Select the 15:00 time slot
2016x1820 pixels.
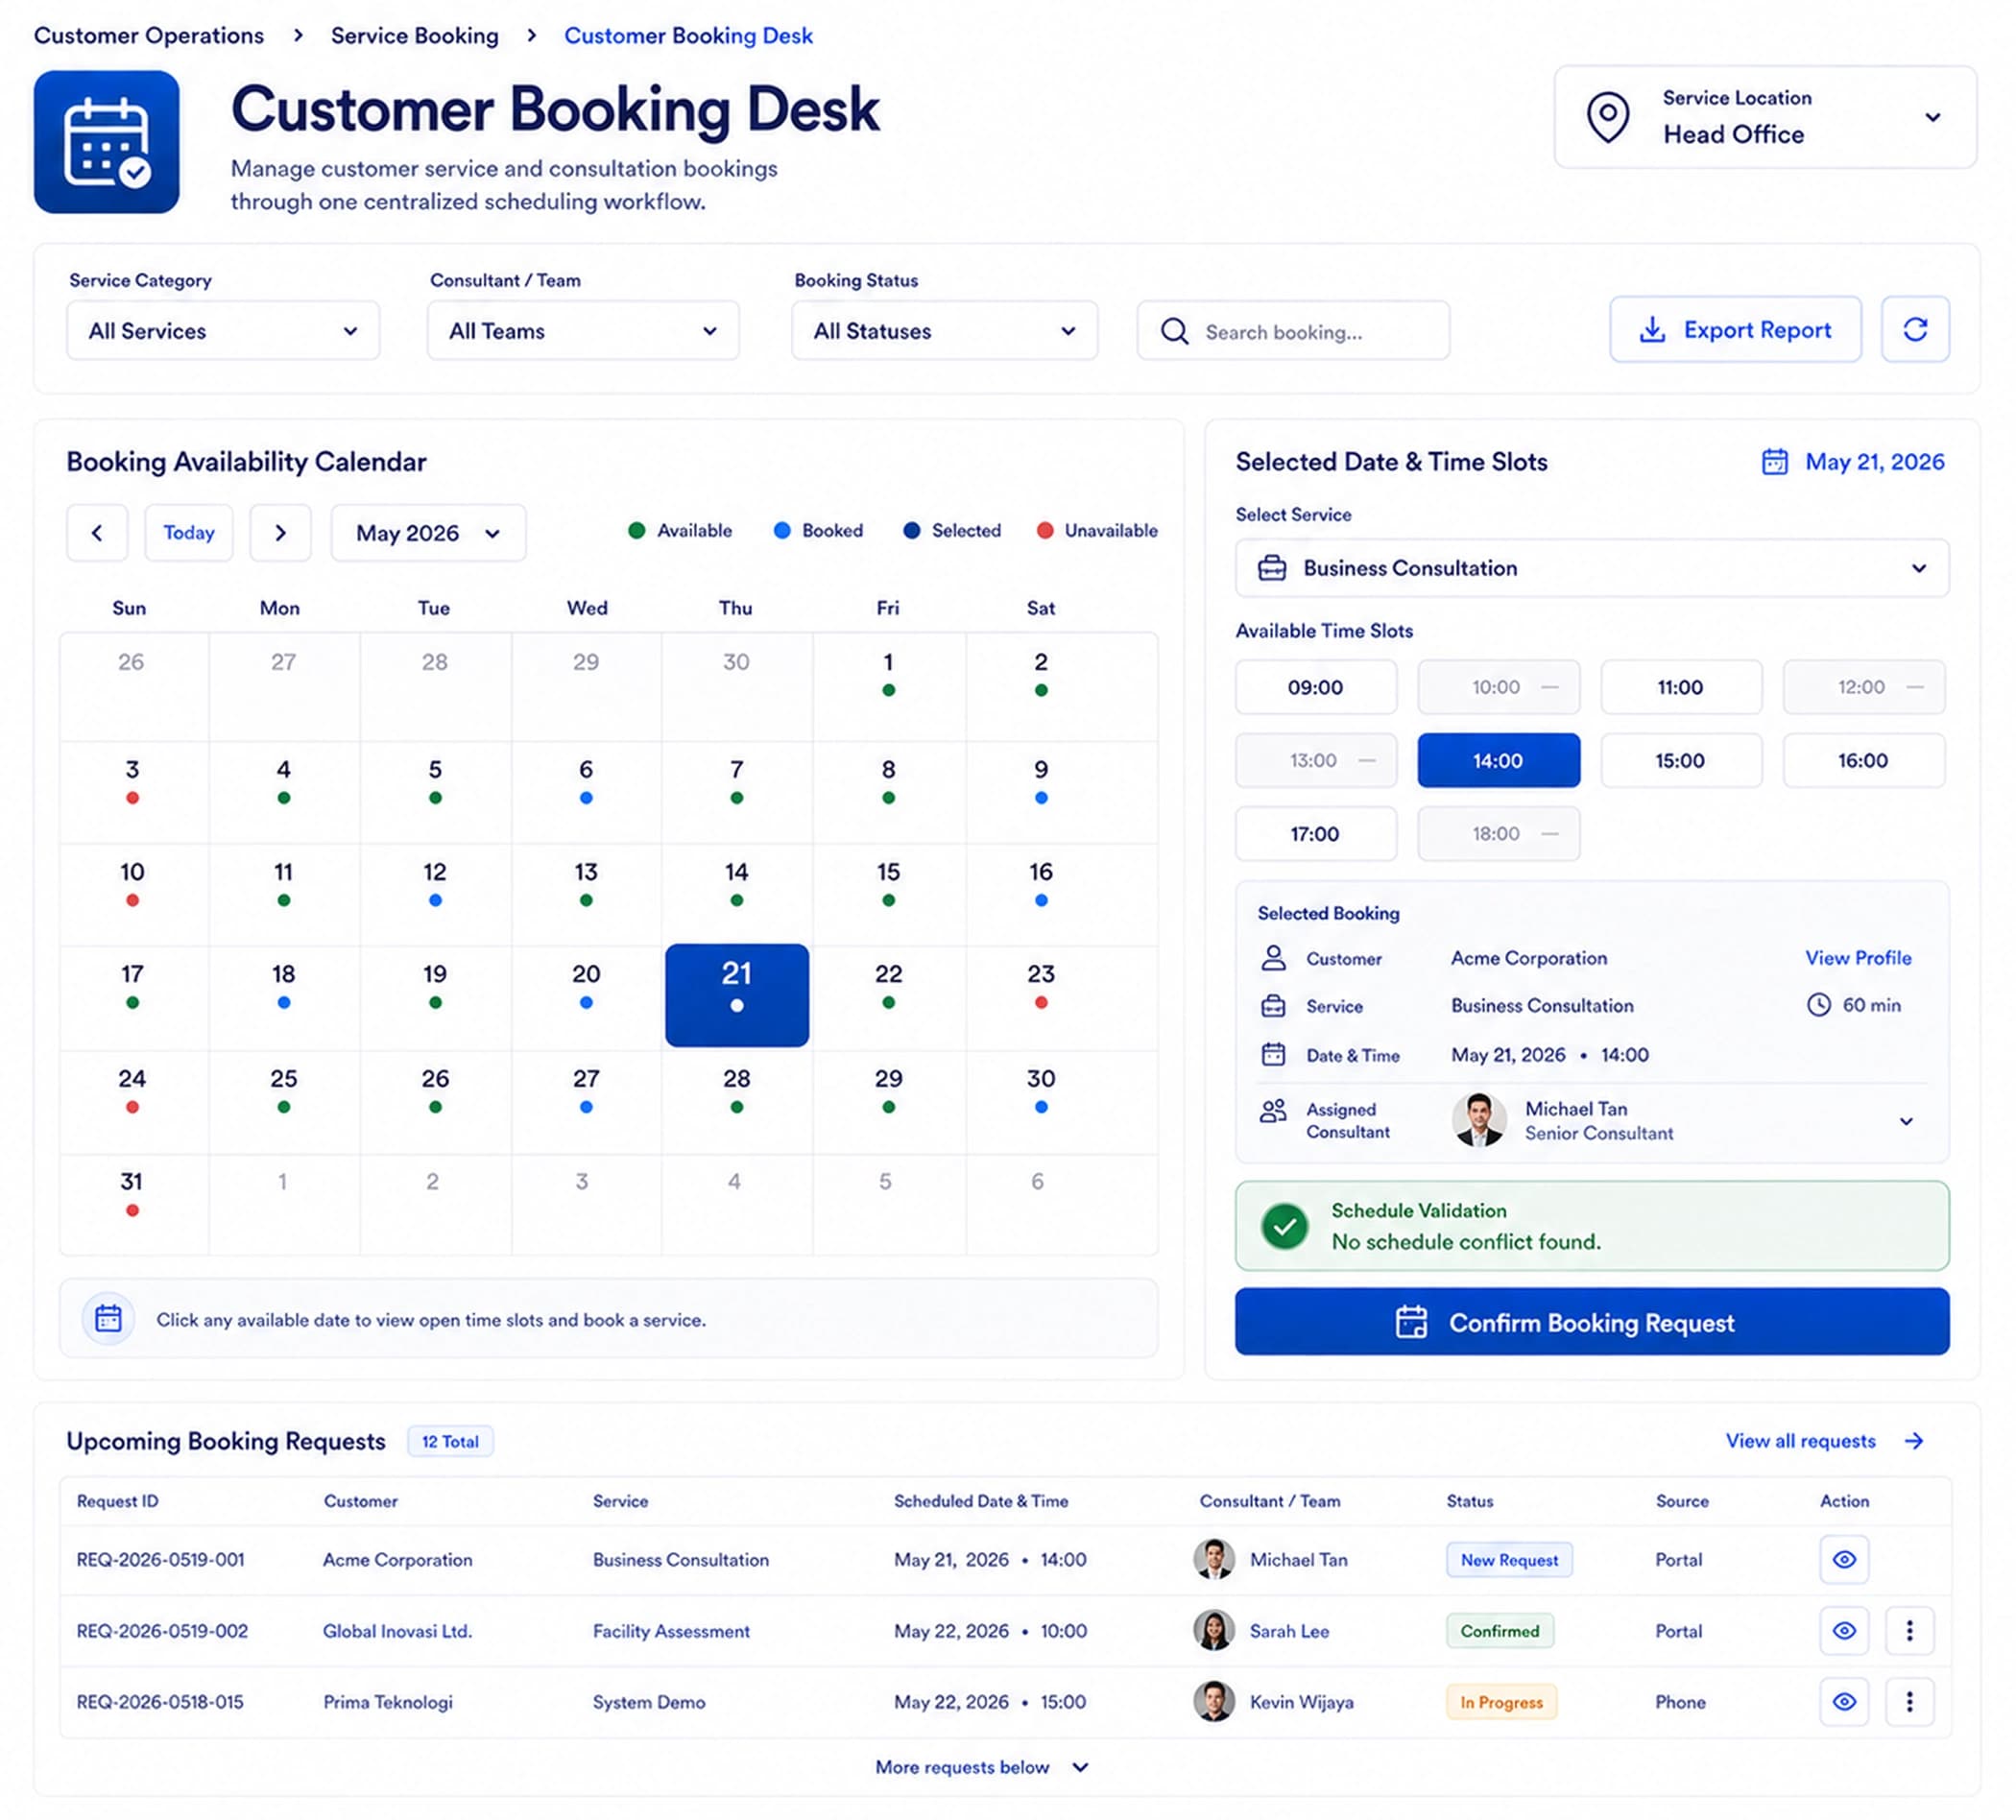click(x=1681, y=760)
